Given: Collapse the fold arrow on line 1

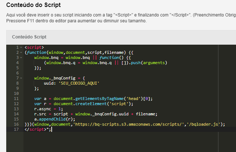Looking at the screenshot, I should [21, 47].
